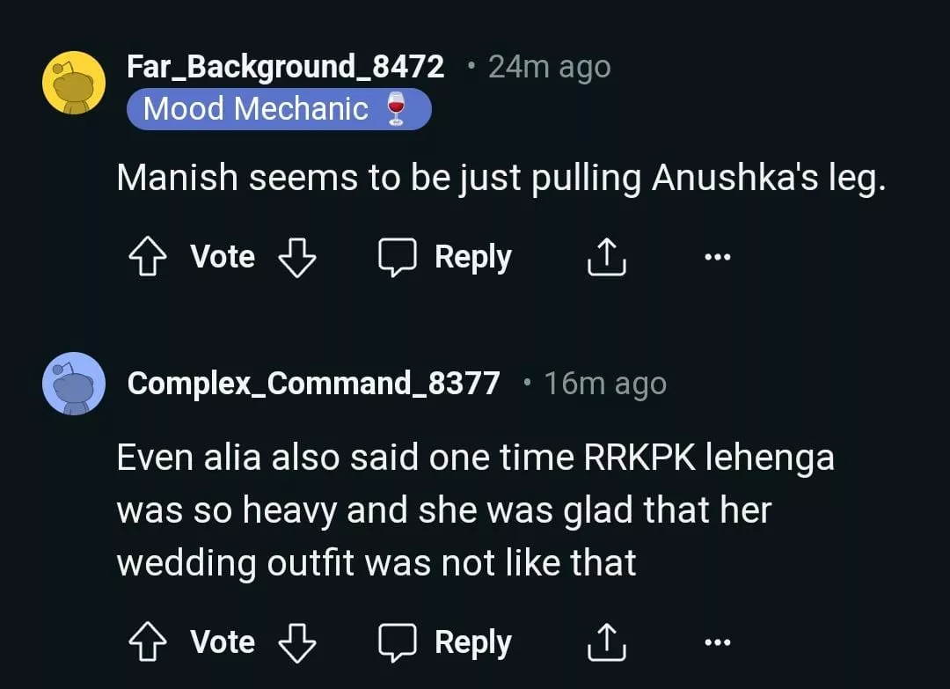Upvote Complex_Command_8377's comment
950x689 pixels.
[150, 642]
